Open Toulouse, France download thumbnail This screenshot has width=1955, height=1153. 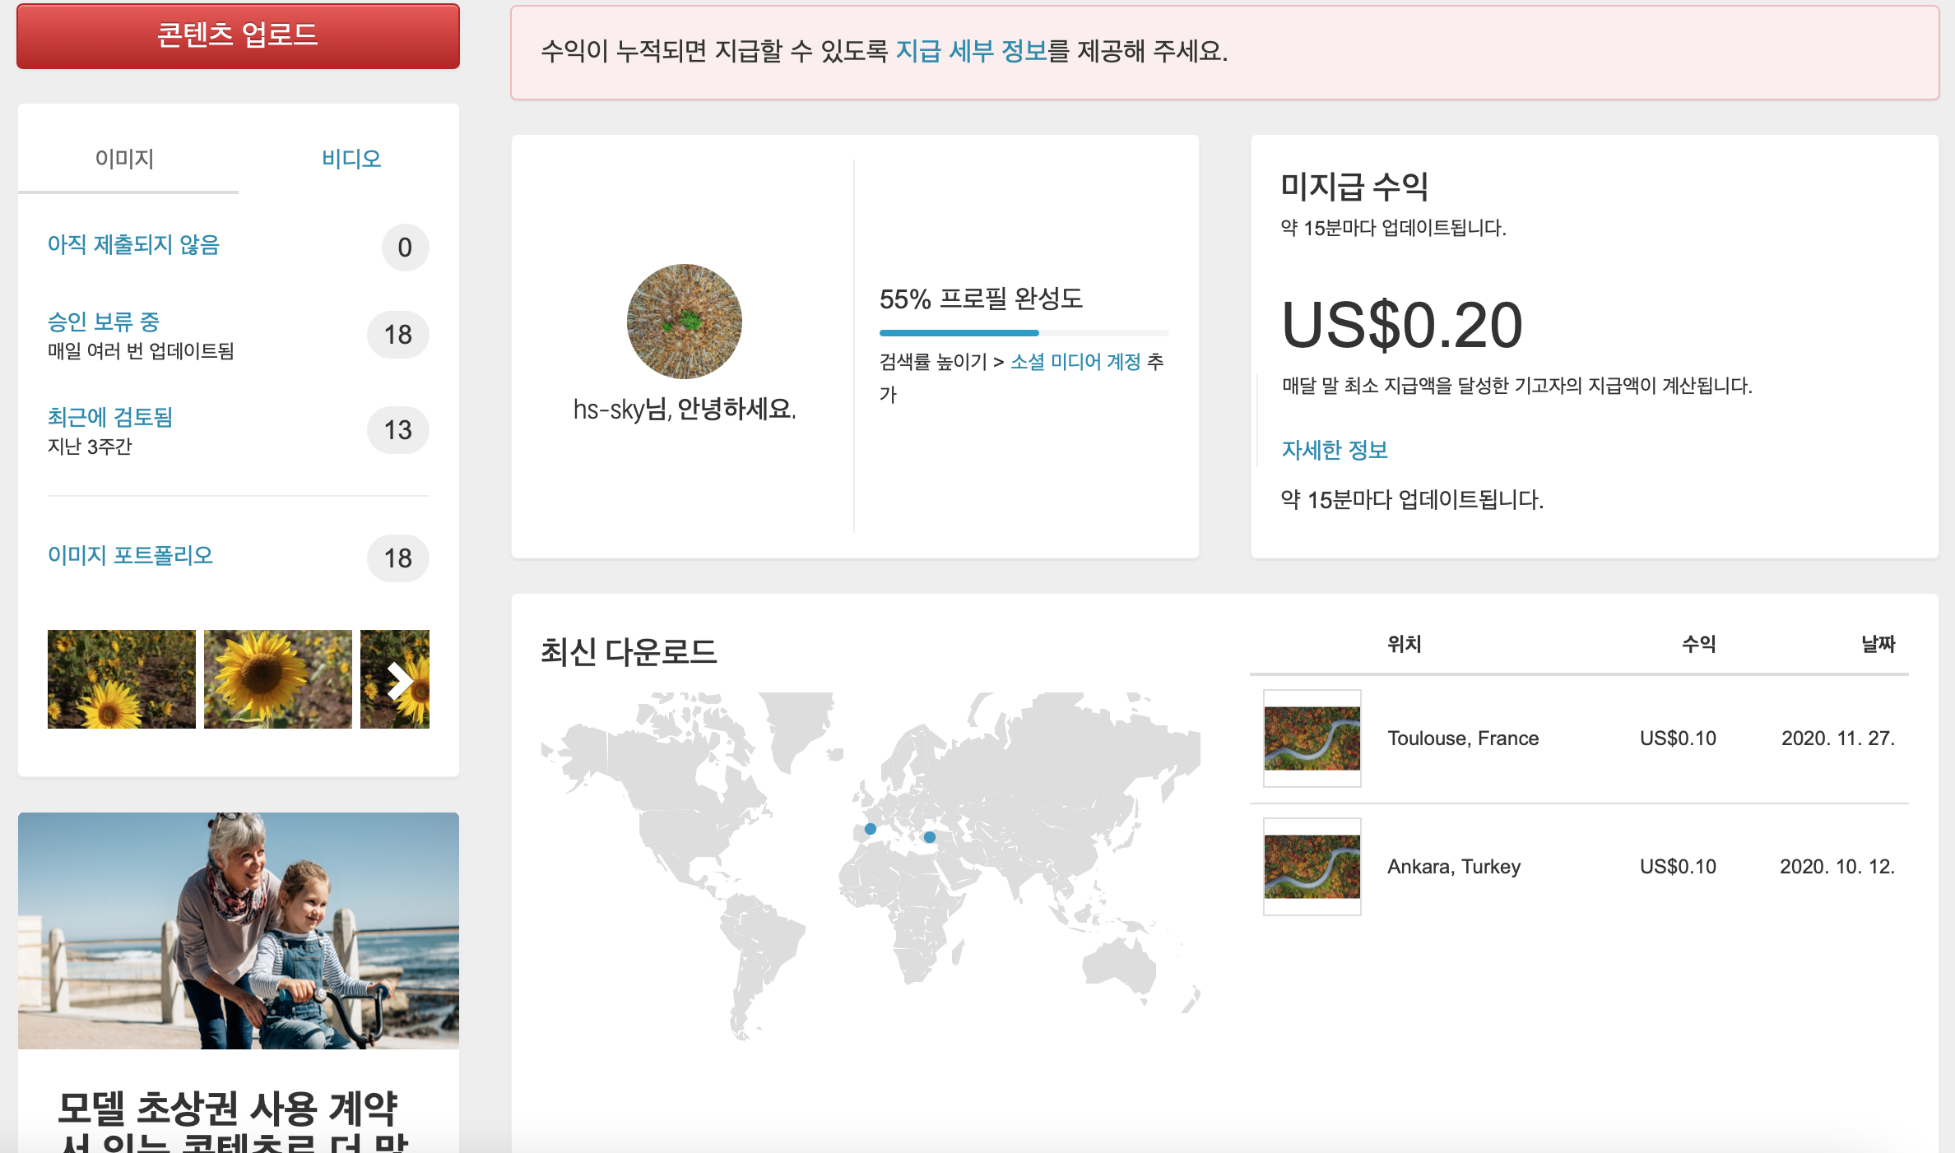(1312, 738)
